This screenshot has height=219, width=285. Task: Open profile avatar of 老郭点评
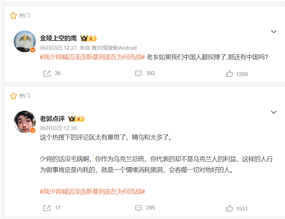point(25,122)
